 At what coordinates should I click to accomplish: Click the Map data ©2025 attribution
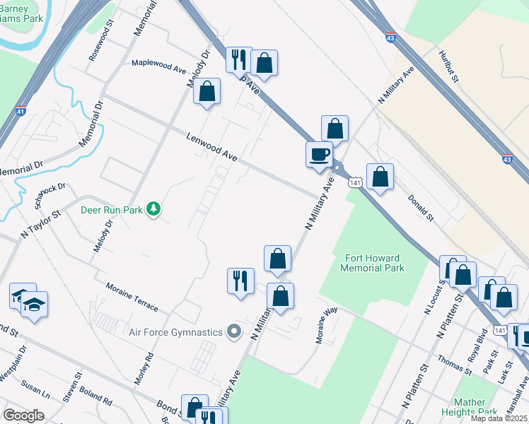(x=499, y=418)
